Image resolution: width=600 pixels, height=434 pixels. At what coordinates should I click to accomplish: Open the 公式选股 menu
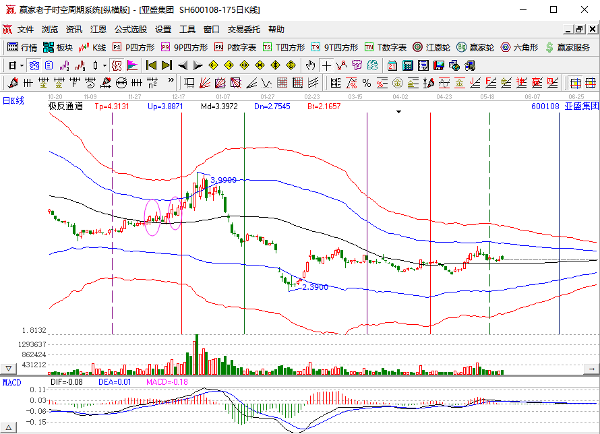point(131,30)
